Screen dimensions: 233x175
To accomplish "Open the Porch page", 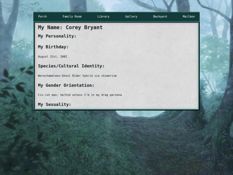I will (42, 16).
